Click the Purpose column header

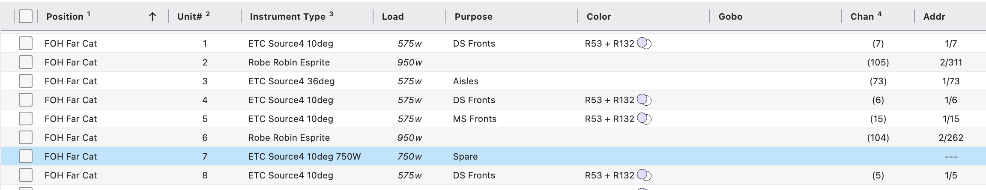tap(473, 17)
